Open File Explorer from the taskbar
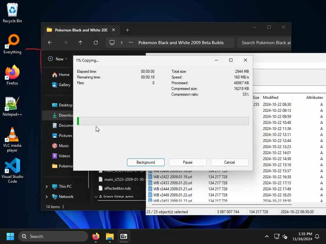The width and height of the screenshot is (326, 244). point(110,236)
